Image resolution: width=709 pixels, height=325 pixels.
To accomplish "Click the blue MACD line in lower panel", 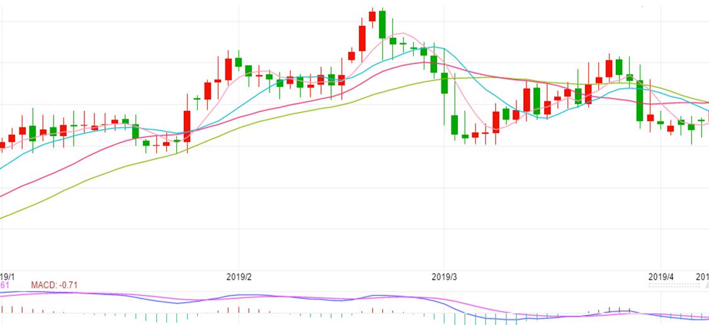I will point(176,303).
